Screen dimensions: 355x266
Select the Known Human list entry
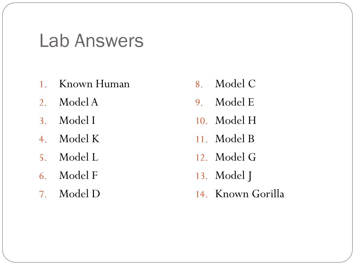tap(94, 84)
